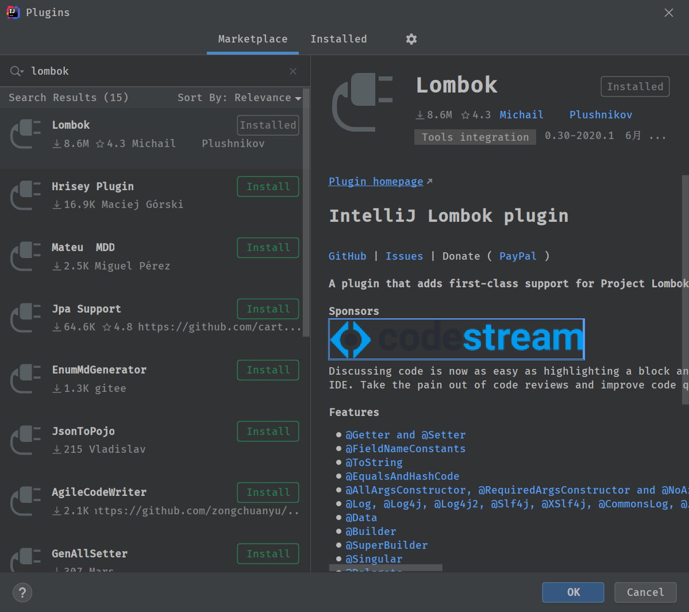
Task: Switch to the Installed tab
Action: [338, 39]
